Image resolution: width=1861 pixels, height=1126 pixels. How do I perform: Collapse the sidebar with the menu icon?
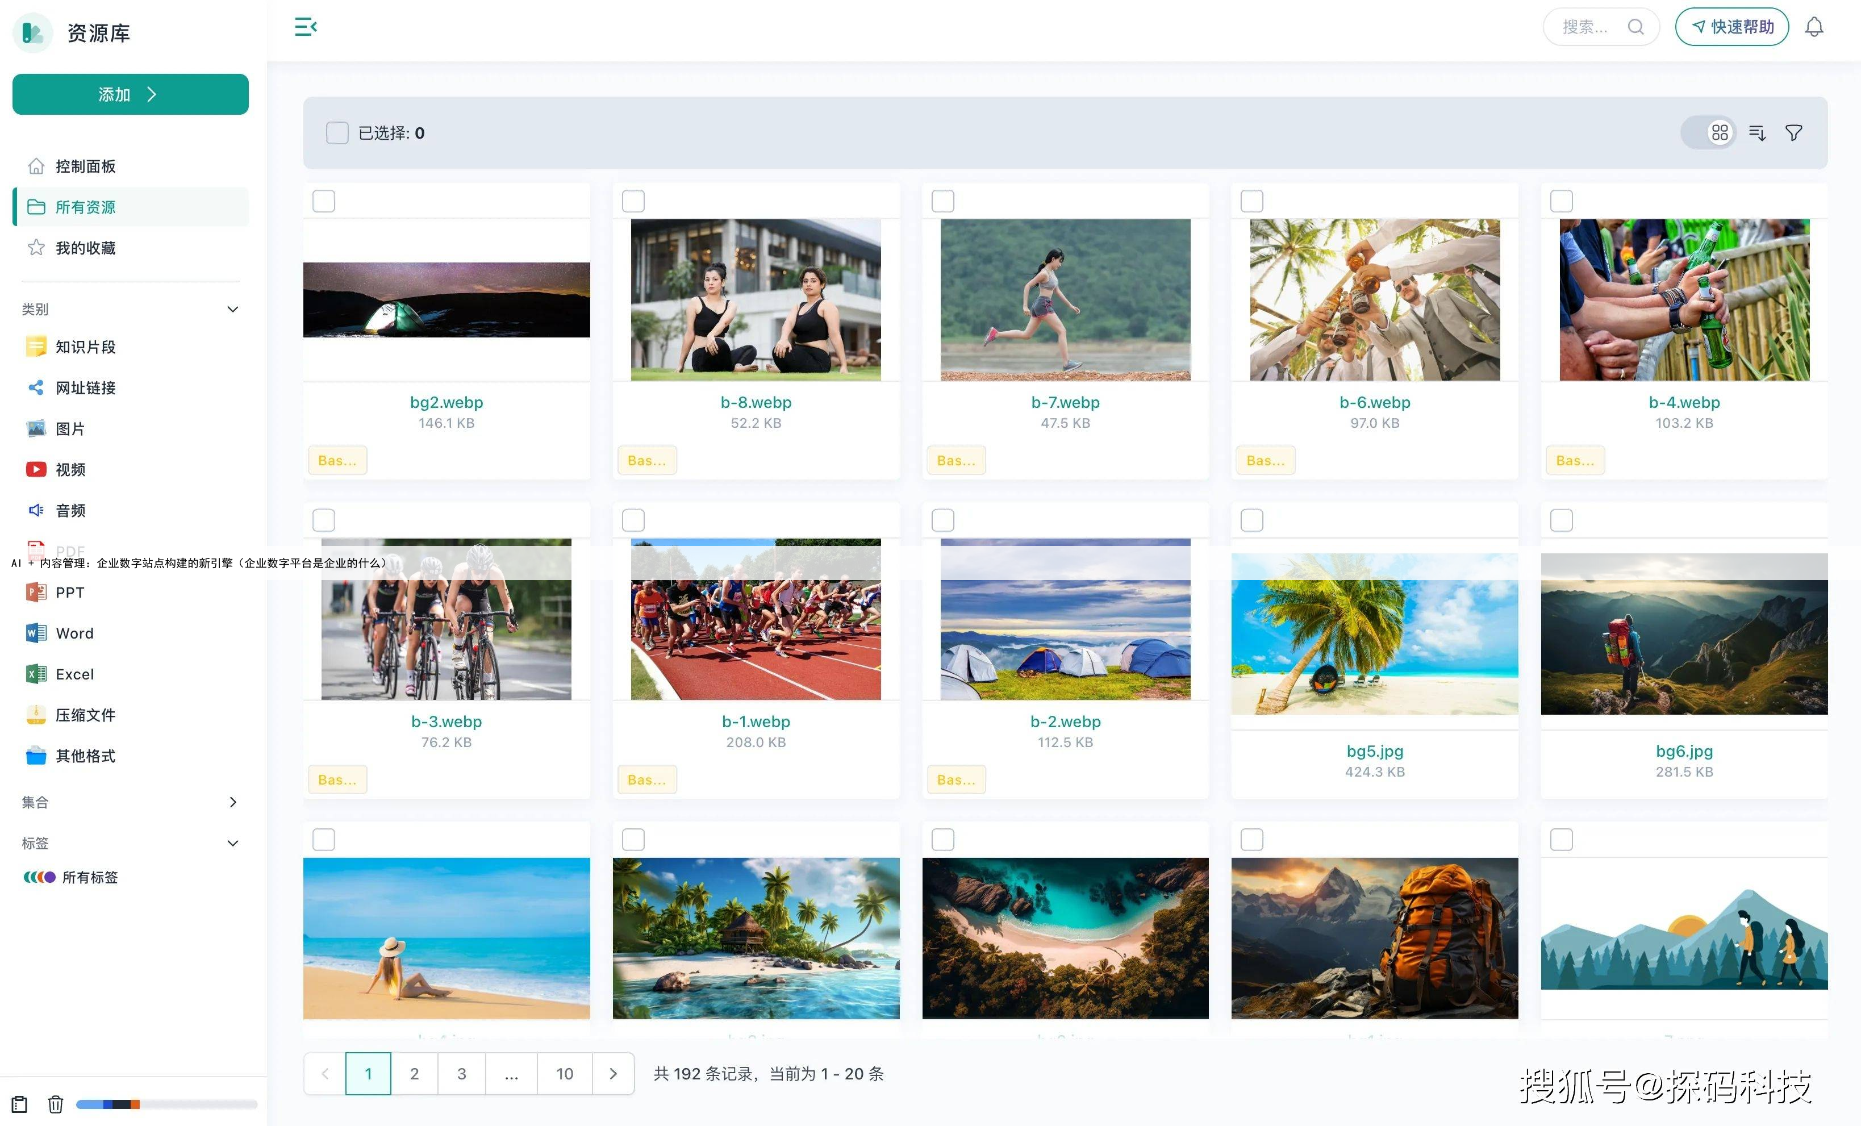305,27
